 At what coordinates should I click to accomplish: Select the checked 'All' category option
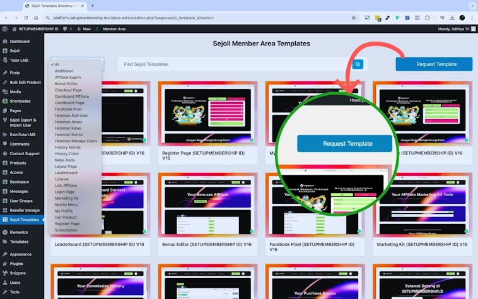57,64
